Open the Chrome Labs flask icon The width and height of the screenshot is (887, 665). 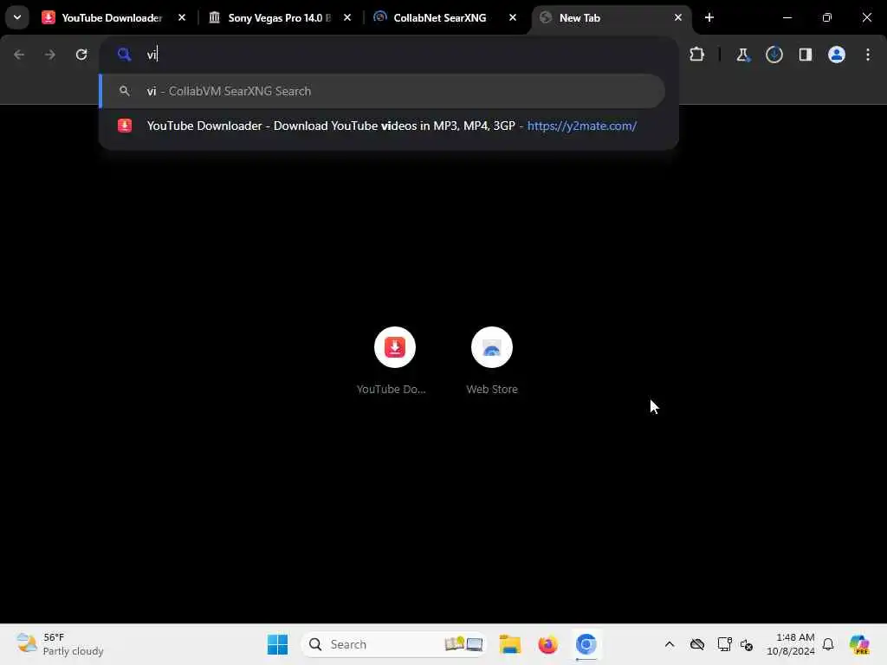(742, 55)
